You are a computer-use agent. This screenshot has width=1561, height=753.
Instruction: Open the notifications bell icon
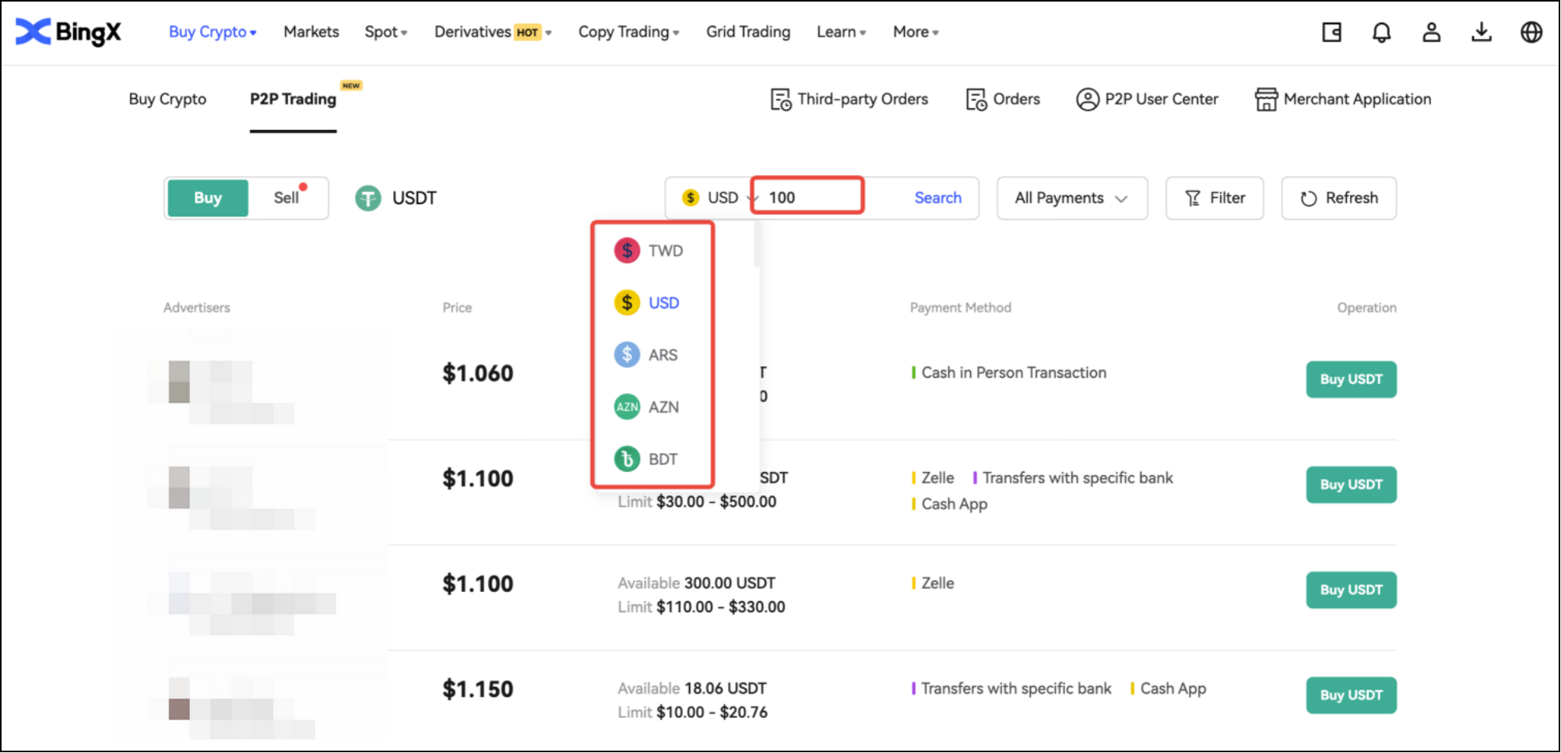coord(1381,32)
